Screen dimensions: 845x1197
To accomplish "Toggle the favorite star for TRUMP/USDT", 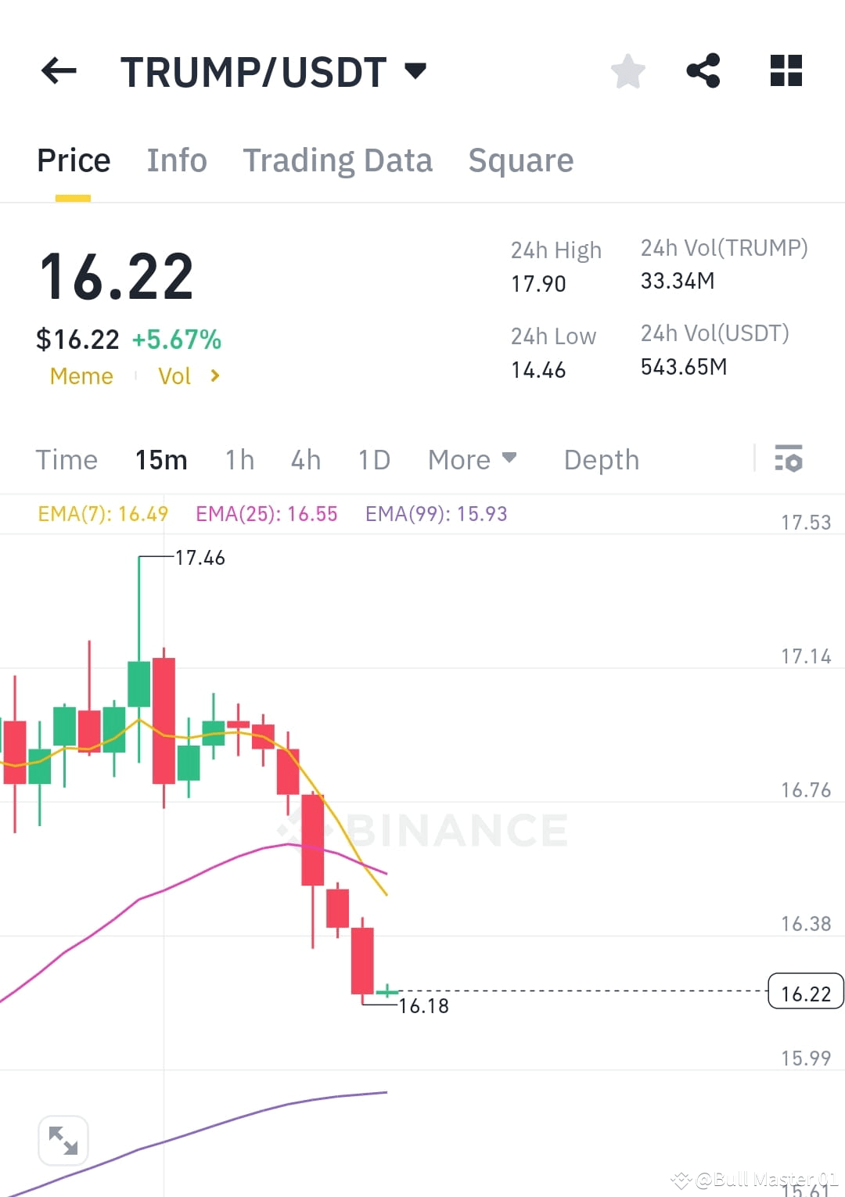I will (628, 70).
